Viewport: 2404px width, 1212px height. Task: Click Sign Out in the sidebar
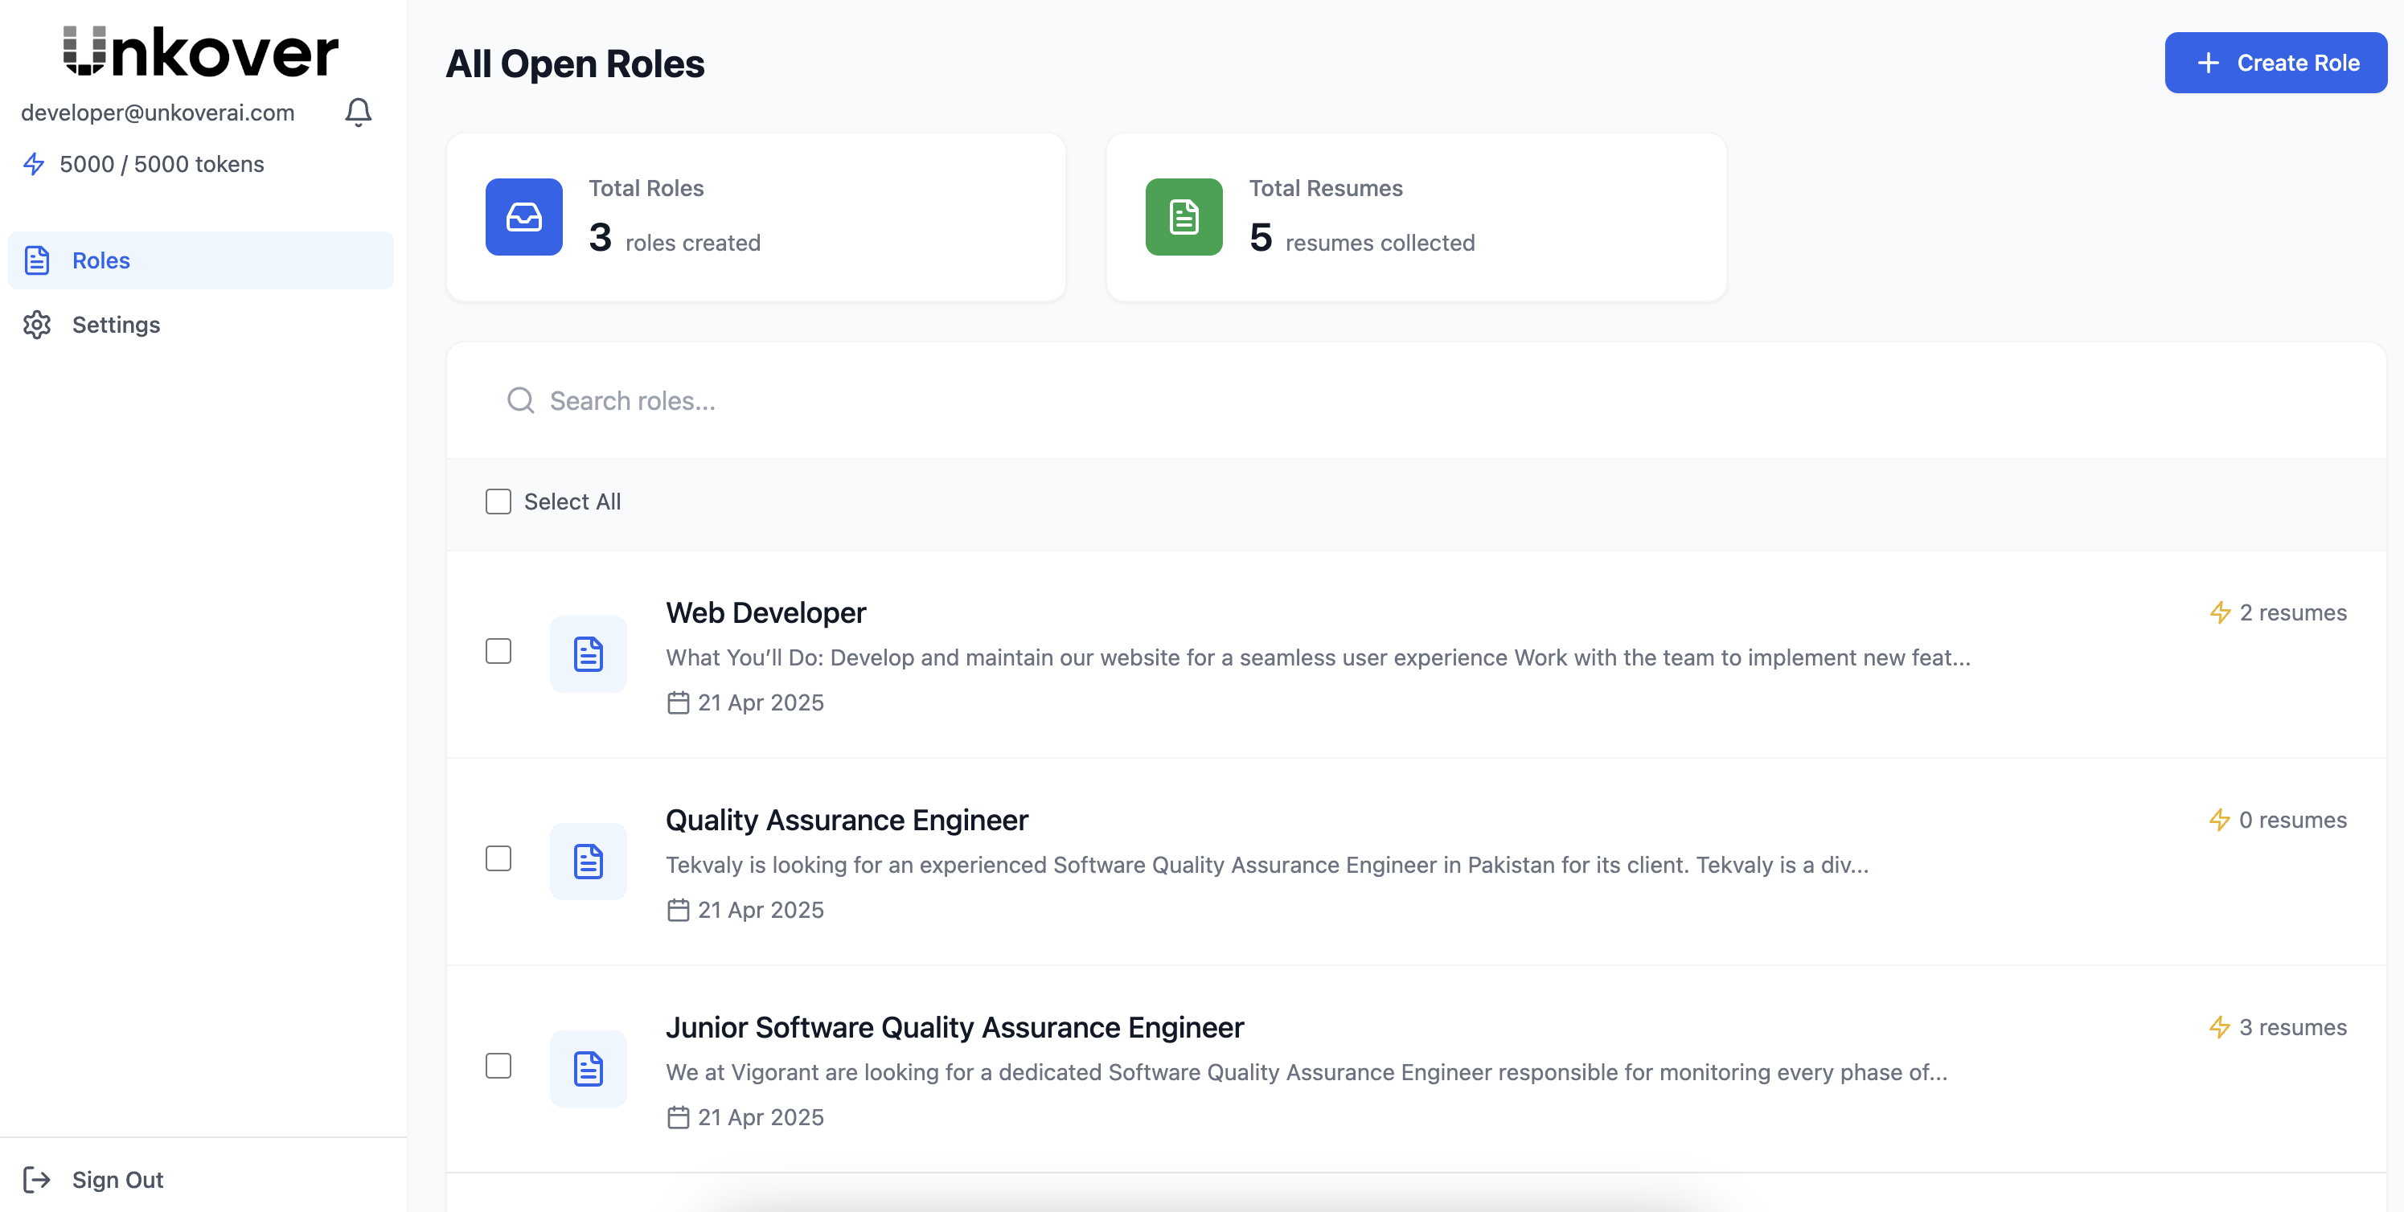click(x=117, y=1181)
